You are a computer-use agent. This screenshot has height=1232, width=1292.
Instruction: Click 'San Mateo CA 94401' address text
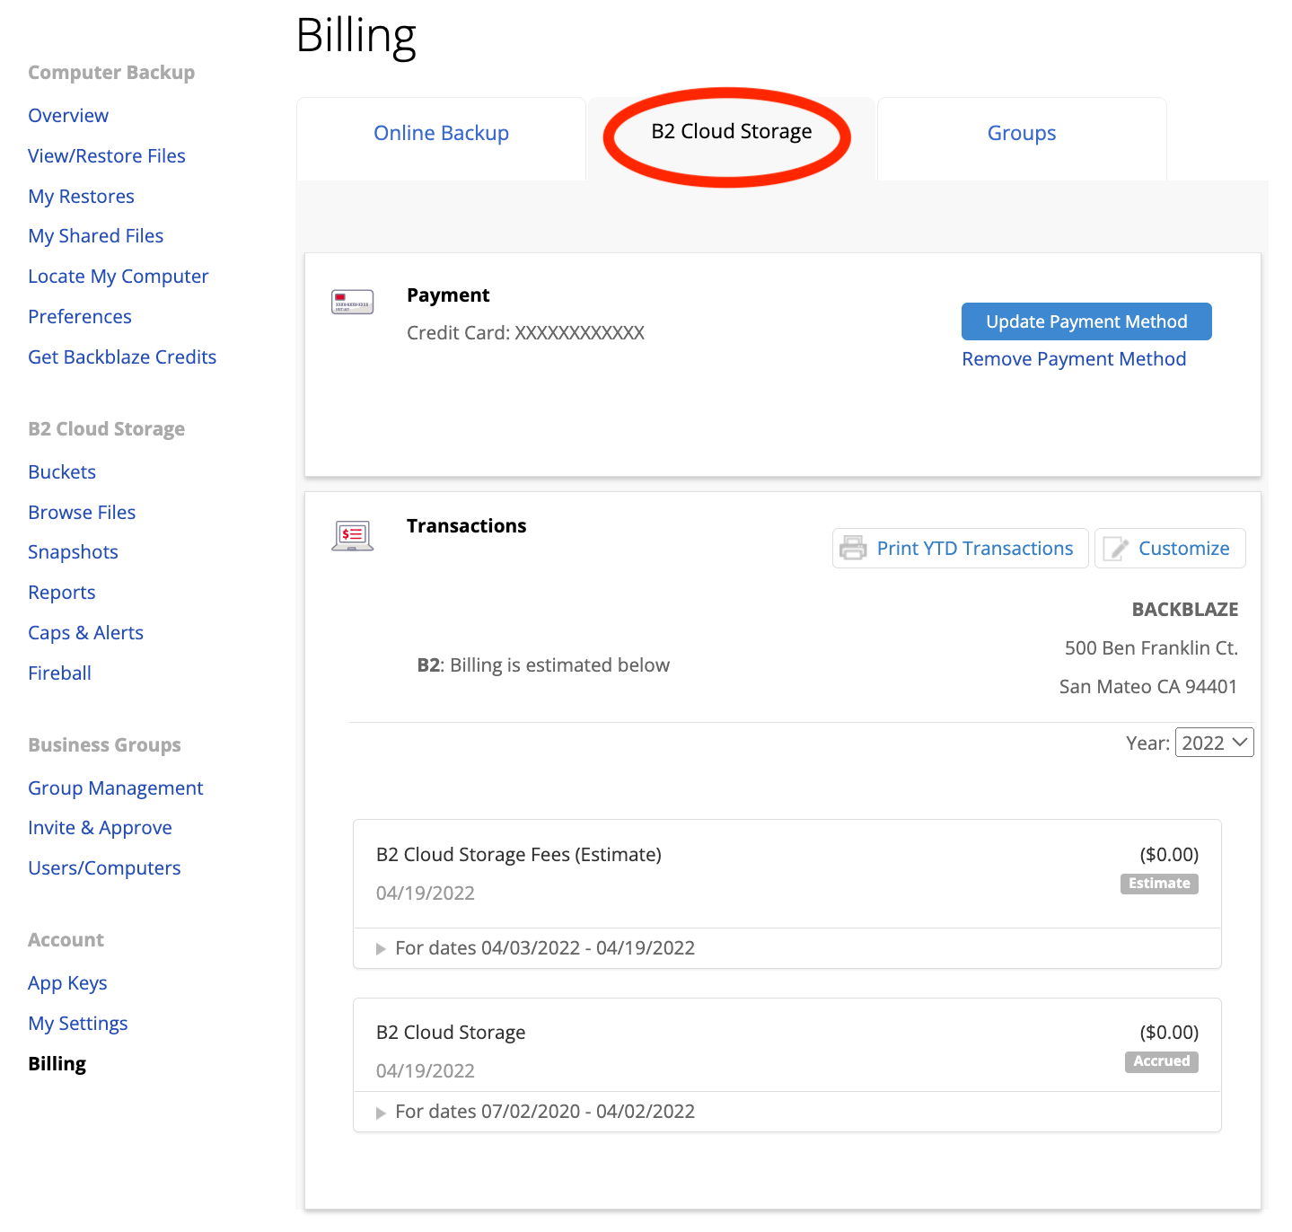(x=1147, y=687)
